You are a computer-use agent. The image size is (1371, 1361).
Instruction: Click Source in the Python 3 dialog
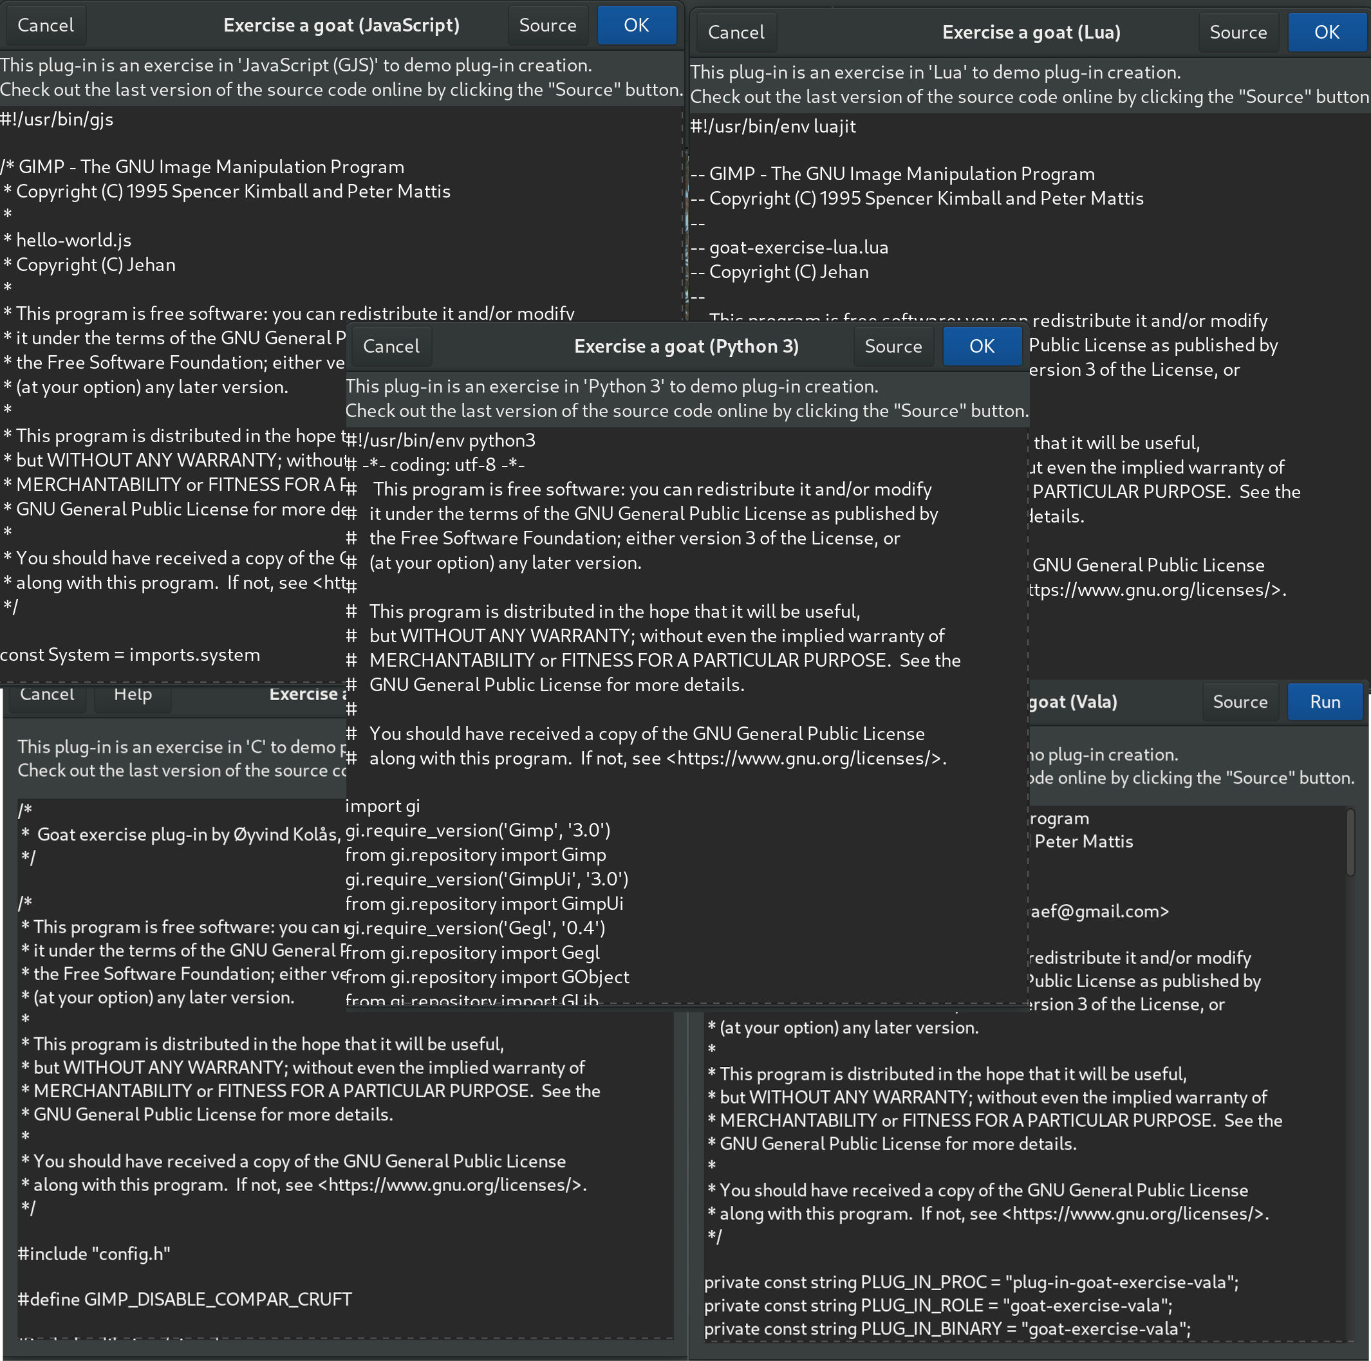click(892, 346)
